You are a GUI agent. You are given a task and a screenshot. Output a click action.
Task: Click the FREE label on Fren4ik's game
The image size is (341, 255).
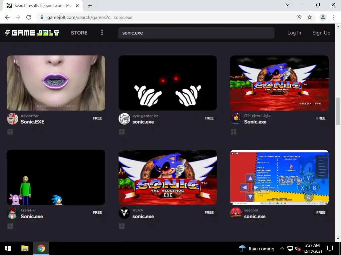pos(97,212)
